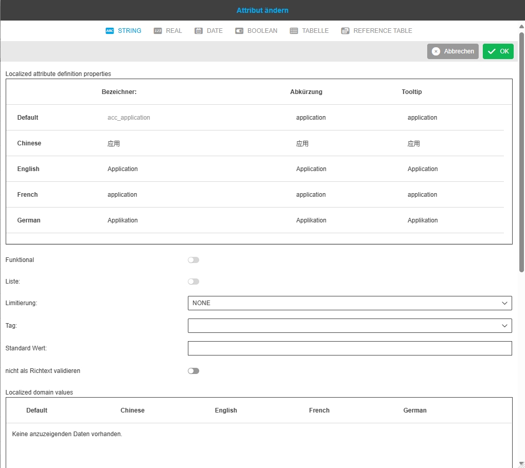Click the checkmark icon on OK
This screenshot has height=468, width=525.
492,51
